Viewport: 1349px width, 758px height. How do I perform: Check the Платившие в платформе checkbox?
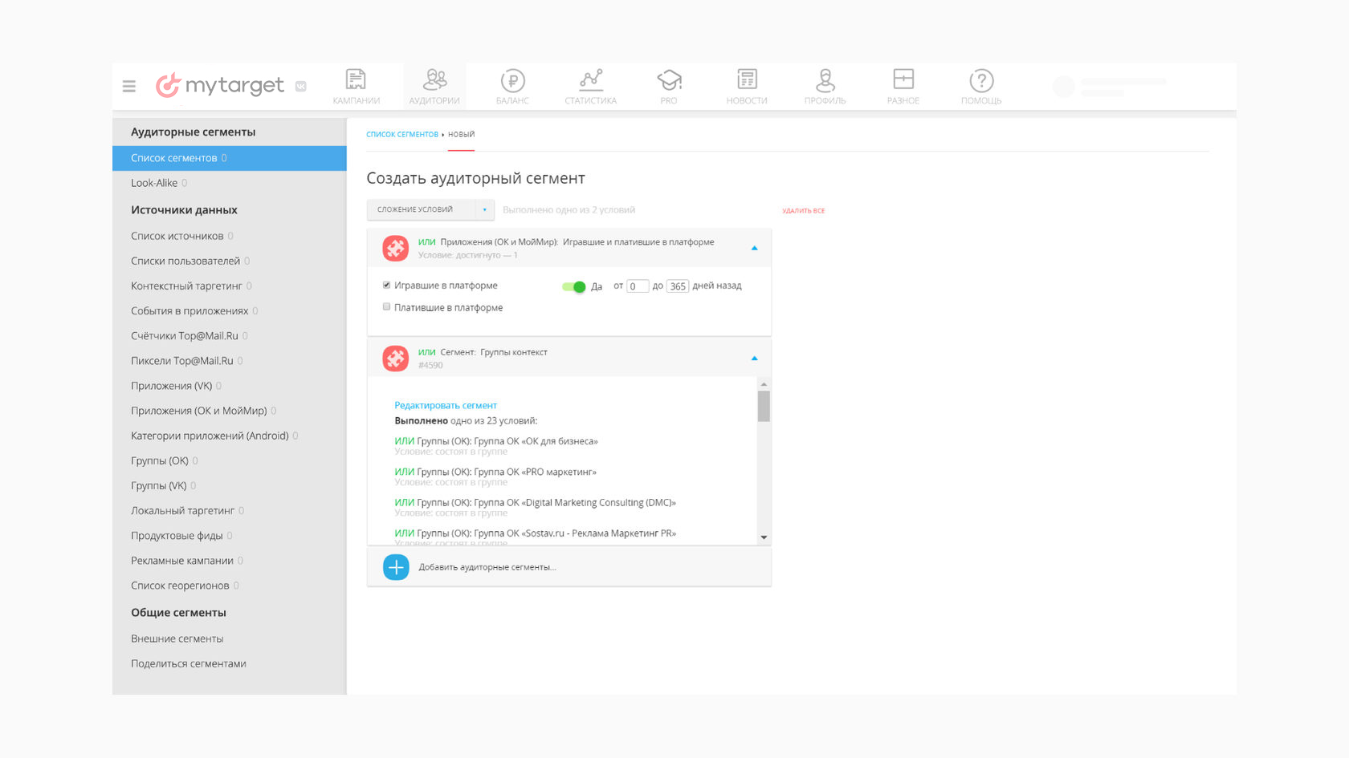[x=386, y=306]
